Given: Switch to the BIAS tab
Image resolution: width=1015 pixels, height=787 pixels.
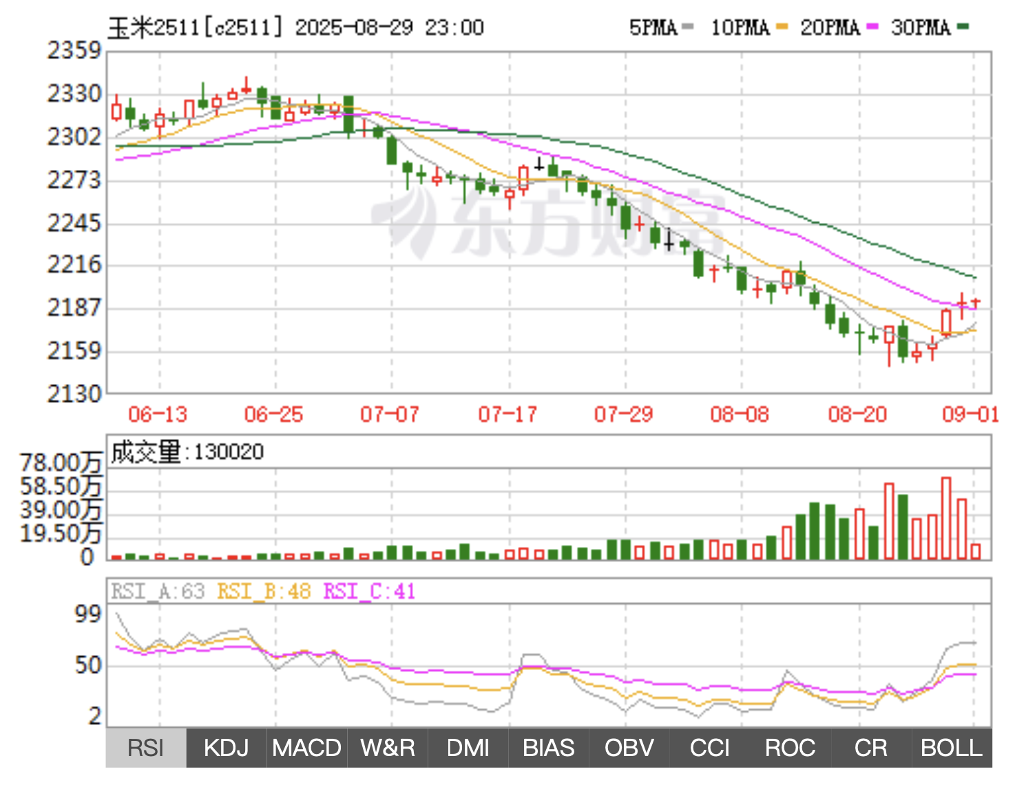Looking at the screenshot, I should tap(548, 748).
